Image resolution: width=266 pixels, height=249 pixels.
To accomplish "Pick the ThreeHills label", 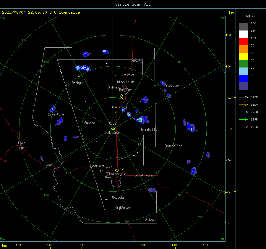I will (x=148, y=129).
